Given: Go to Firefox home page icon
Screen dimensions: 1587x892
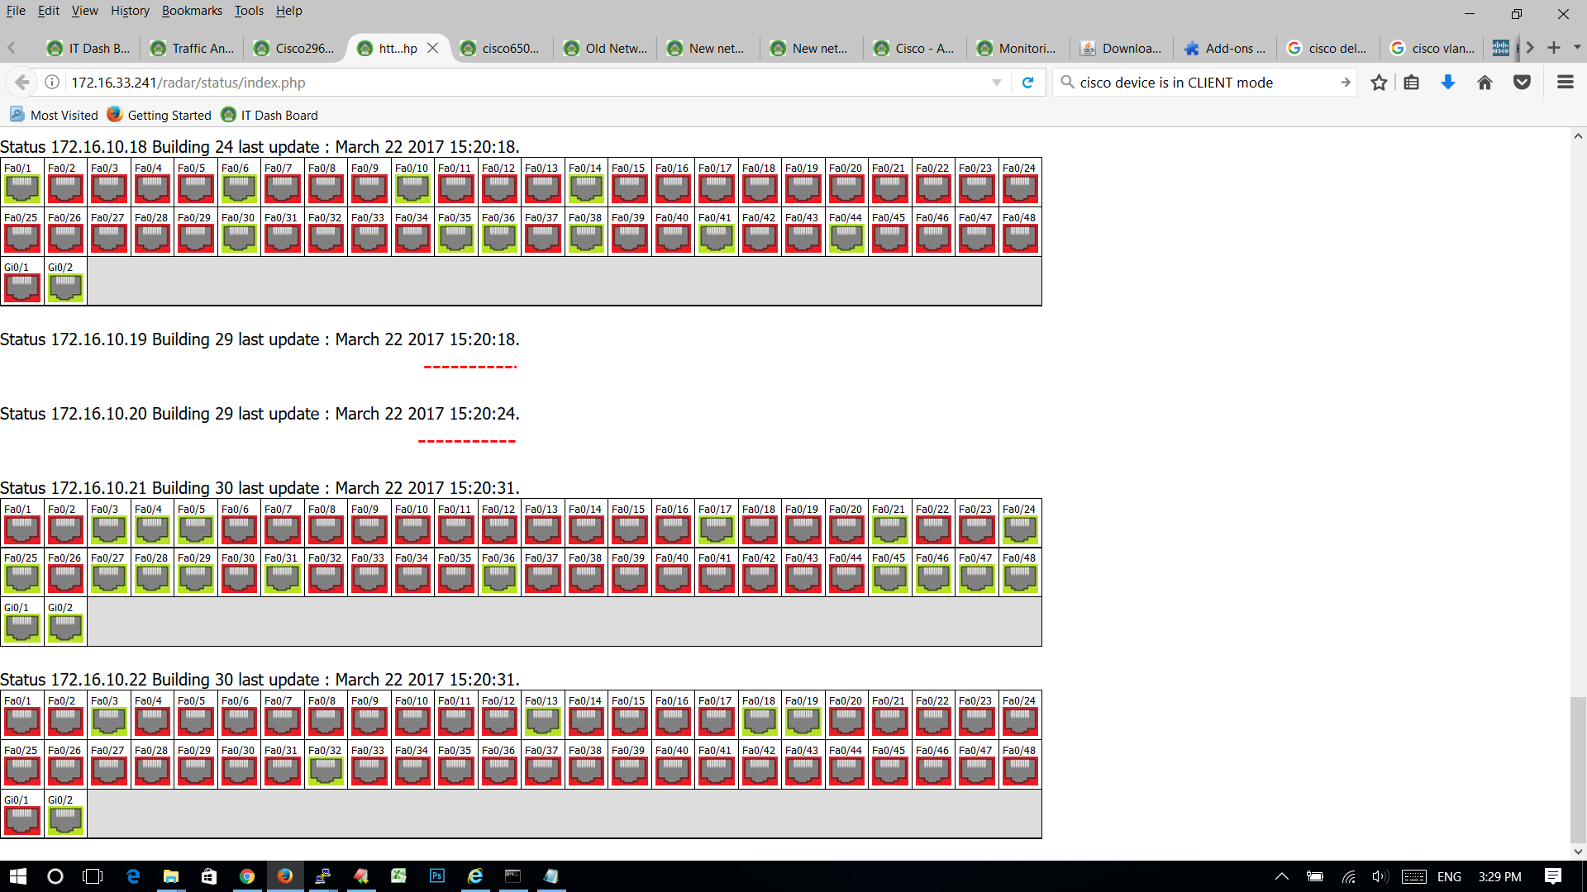Looking at the screenshot, I should tap(1485, 83).
